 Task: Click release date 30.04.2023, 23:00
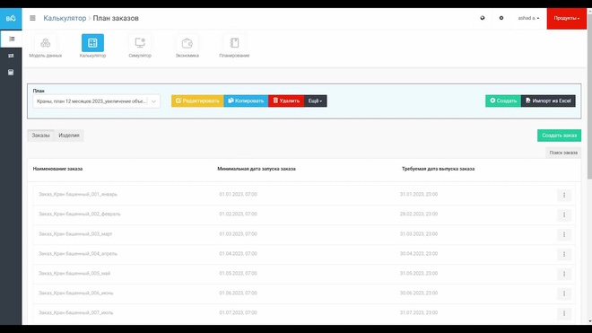(419, 254)
